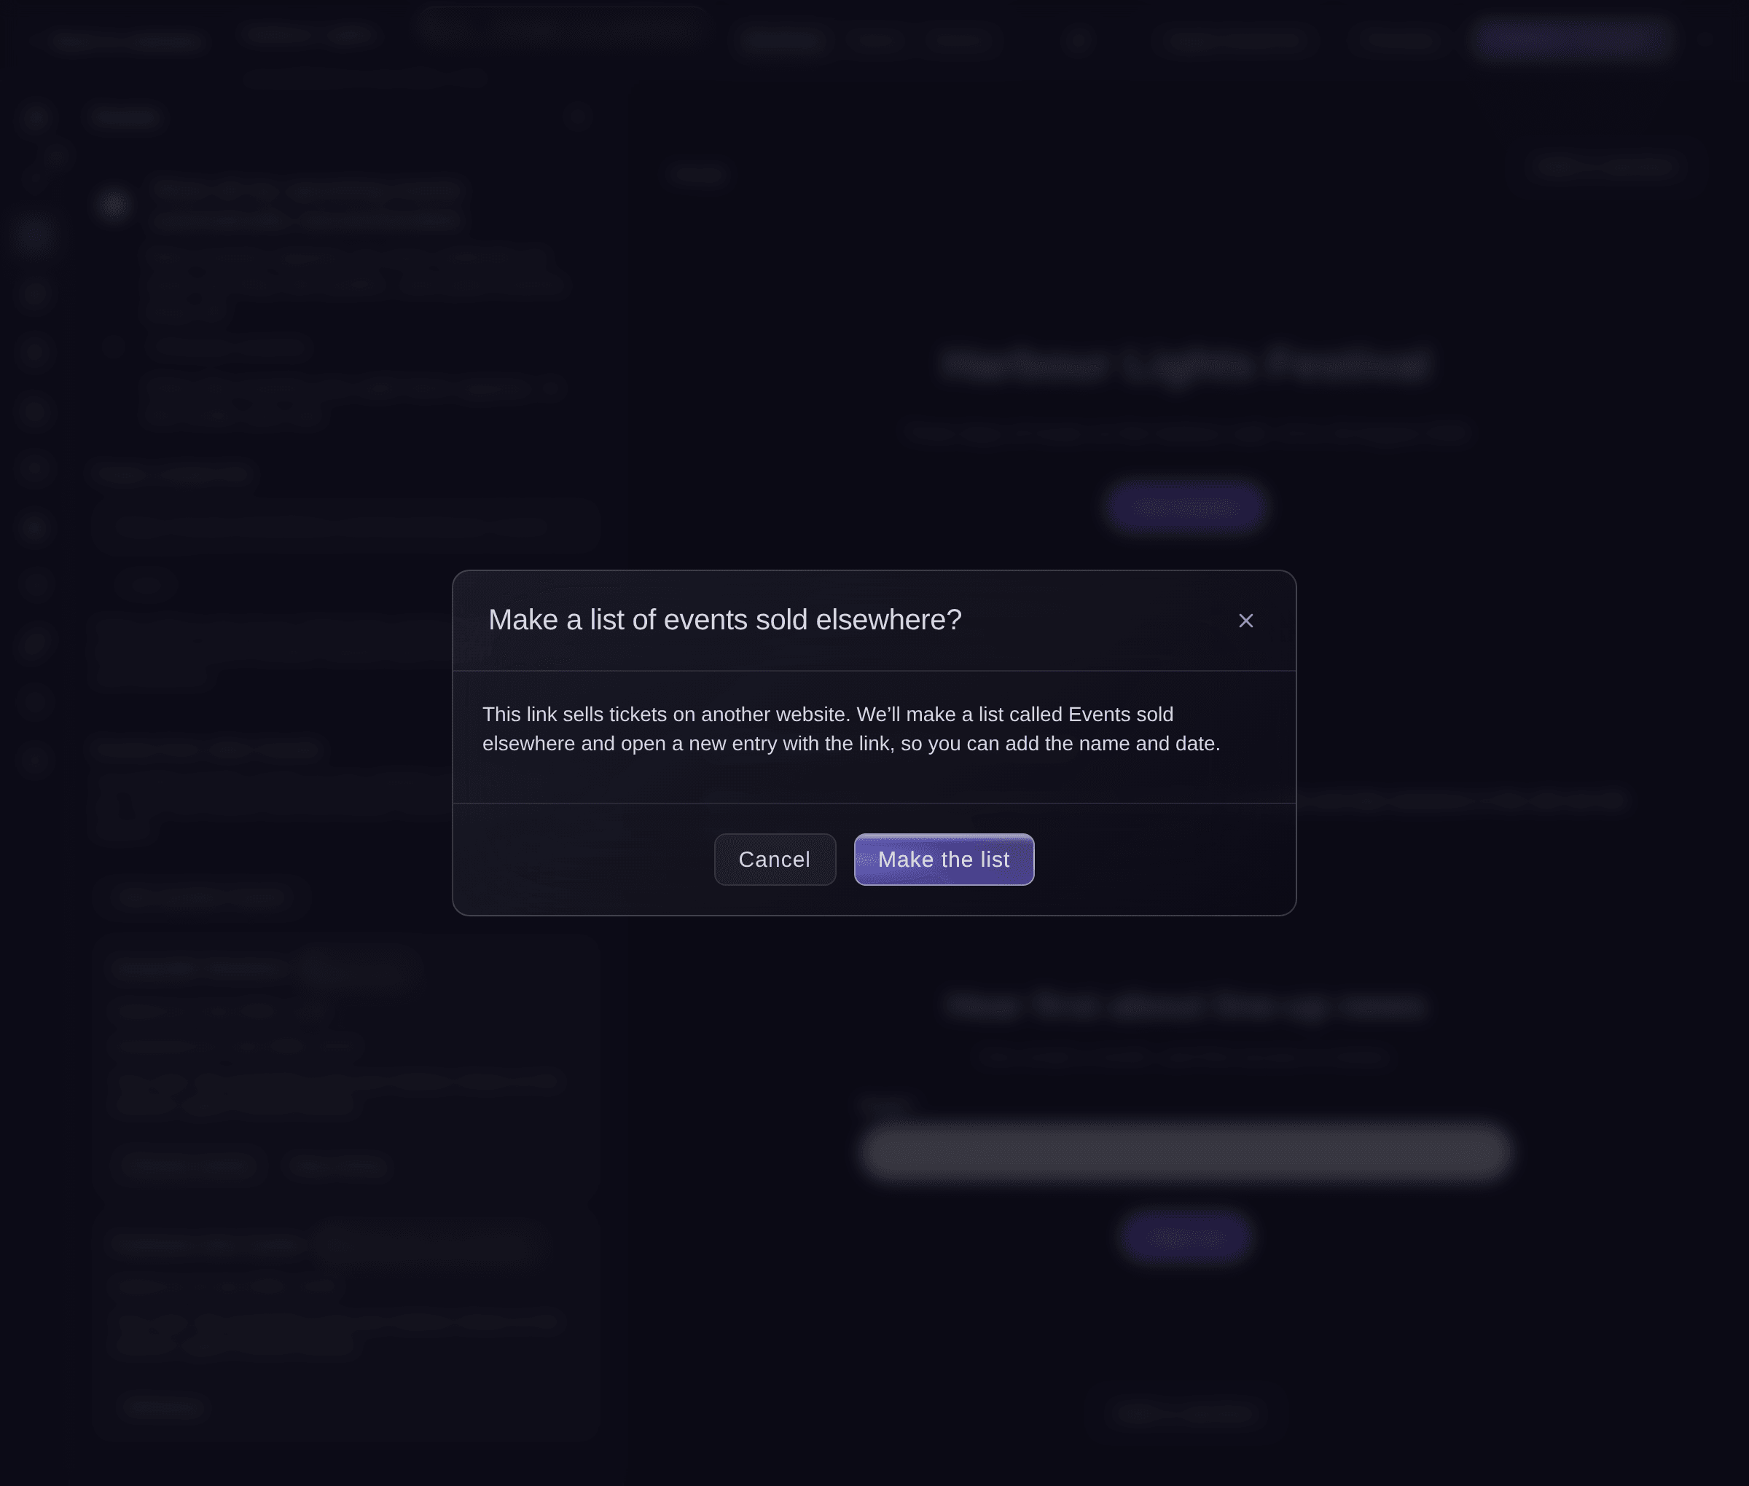Click the small icon in header bar center
Image resolution: width=1749 pixels, height=1486 pixels.
(x=1076, y=39)
